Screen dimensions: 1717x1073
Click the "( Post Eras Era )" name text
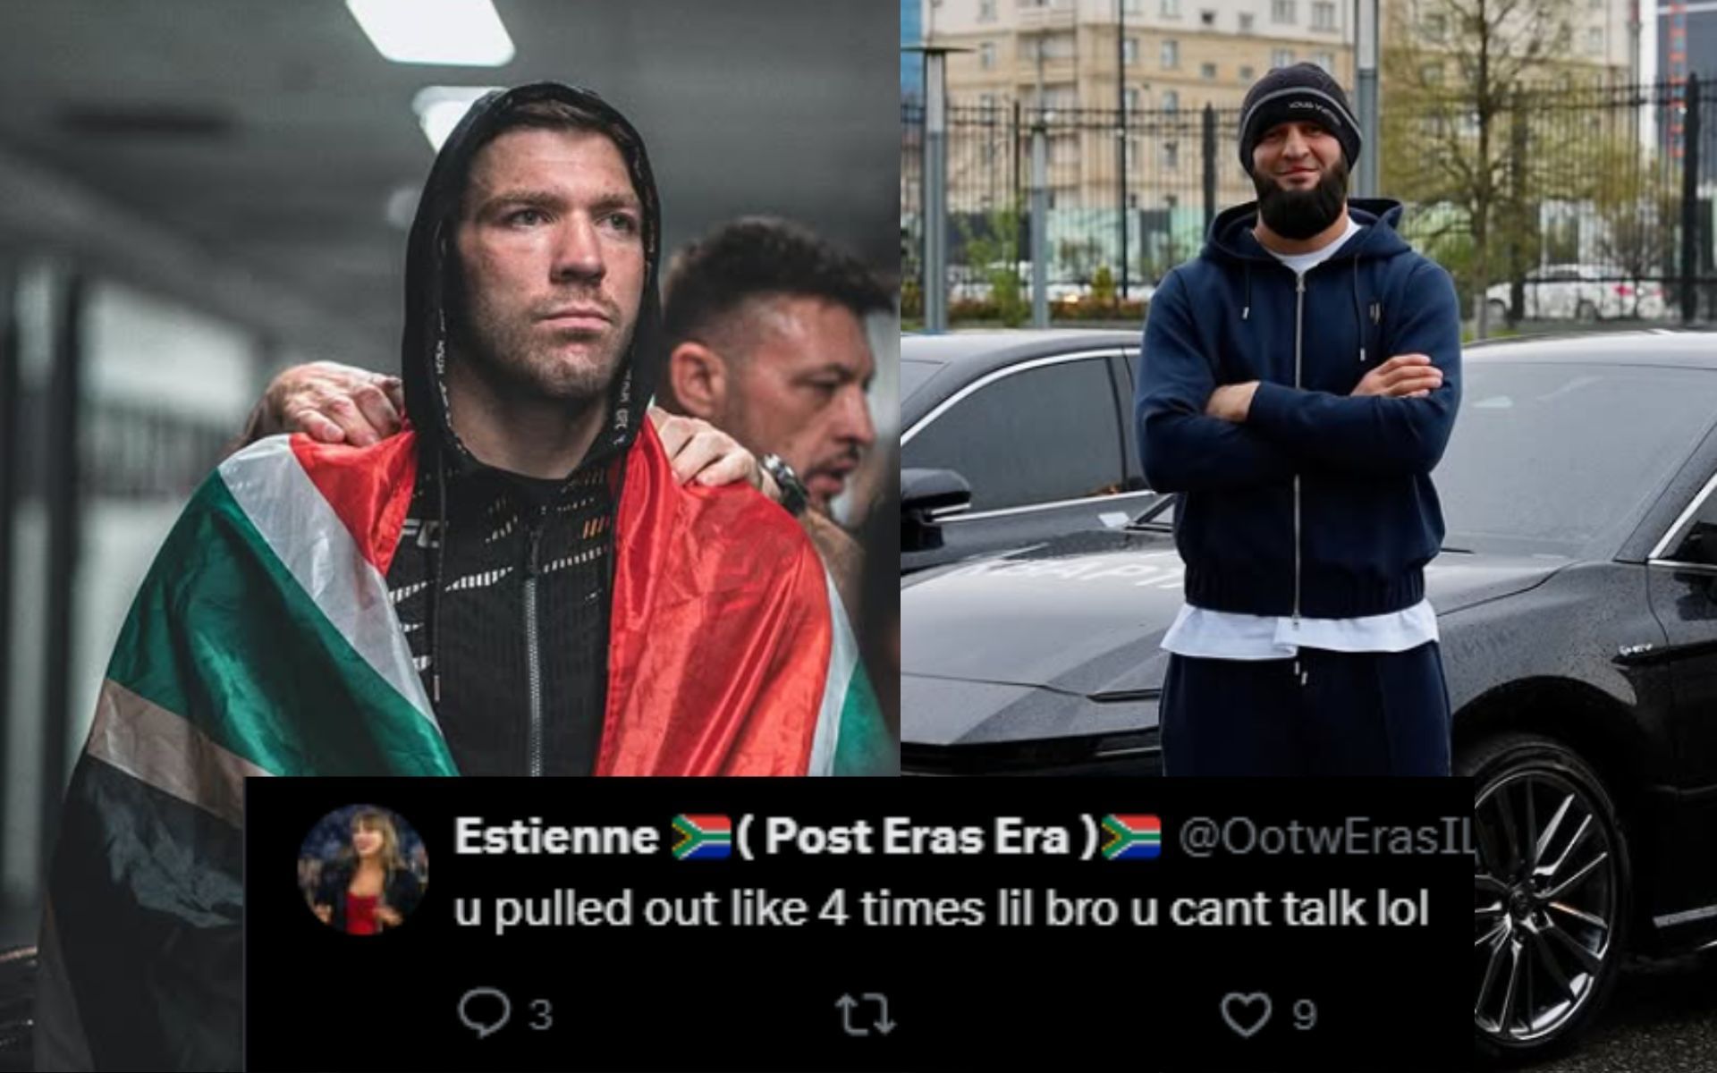pos(918,836)
